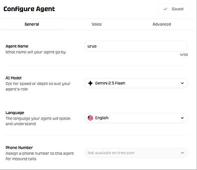The width and height of the screenshot is (197, 170).
Task: Click the Language dropdown chevron arrow
Action: point(182,118)
